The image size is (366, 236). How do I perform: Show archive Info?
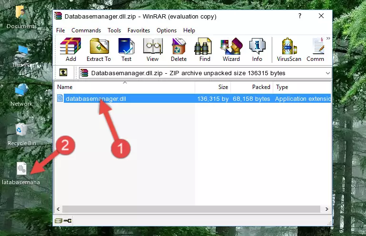click(x=257, y=49)
